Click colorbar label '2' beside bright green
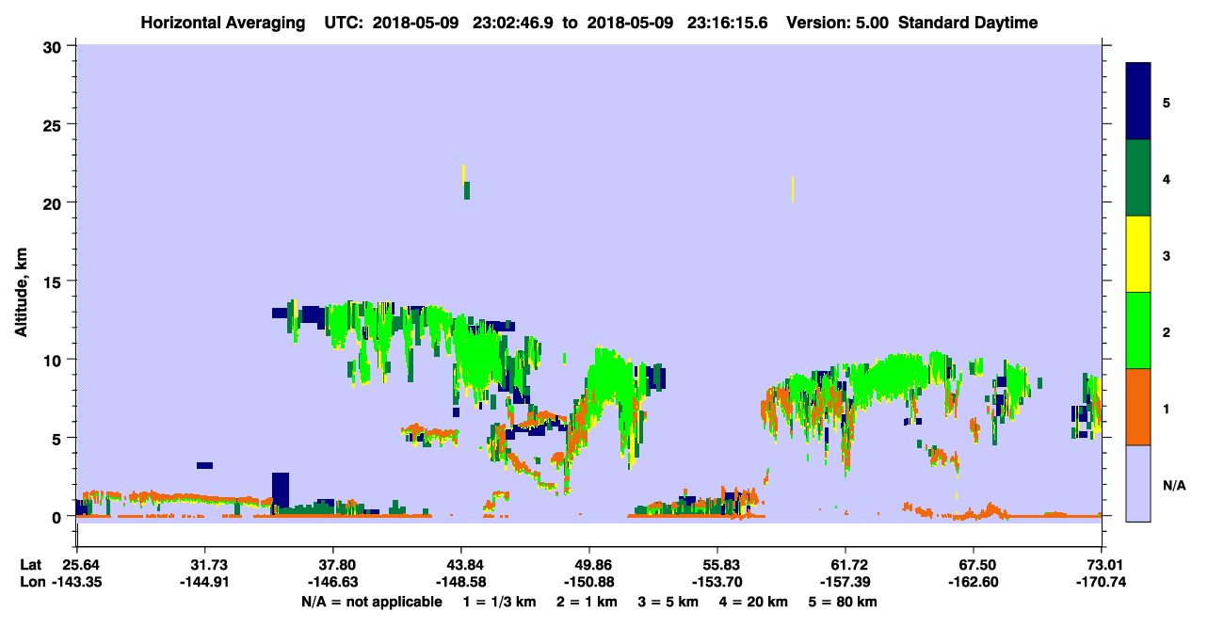 (1167, 331)
